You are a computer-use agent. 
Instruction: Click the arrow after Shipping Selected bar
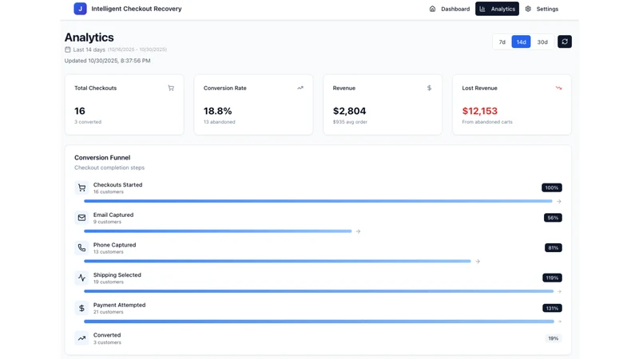[x=560, y=291]
